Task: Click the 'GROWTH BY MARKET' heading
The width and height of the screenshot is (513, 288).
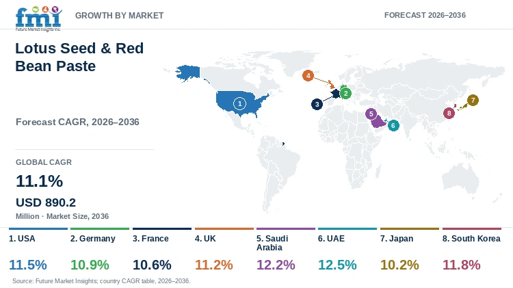Action: point(120,15)
